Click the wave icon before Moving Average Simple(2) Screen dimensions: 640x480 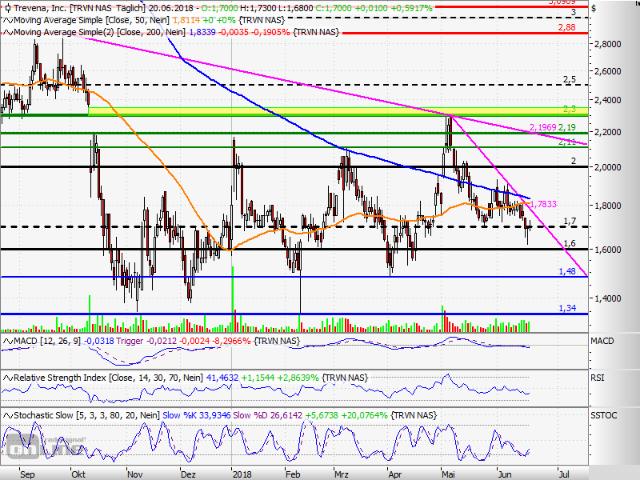[x=9, y=32]
